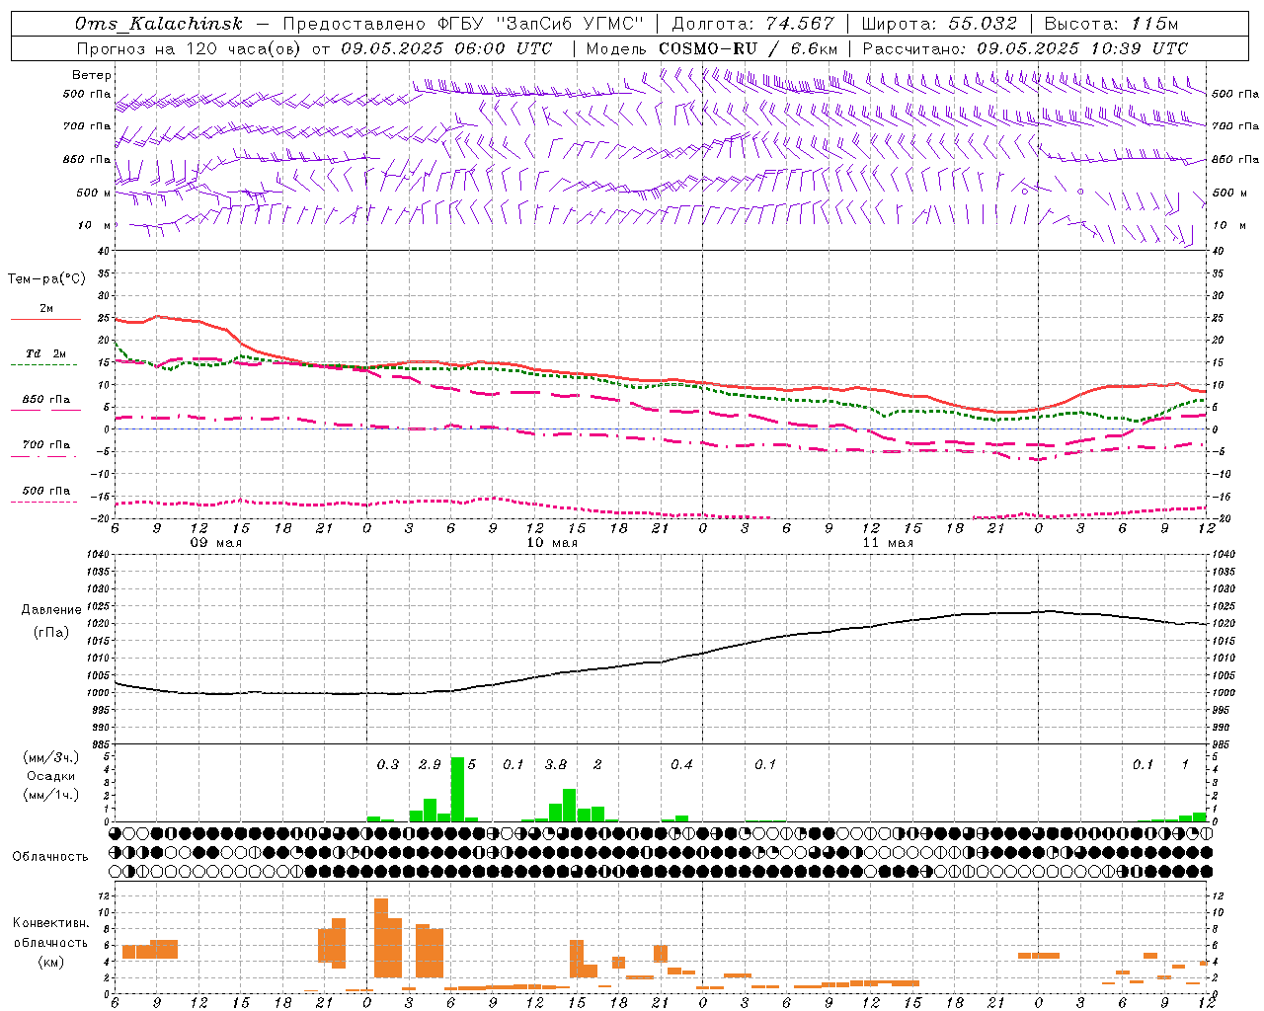Click the 'Облачность' cloud cover label
1264x1011 pixels.
coord(50,857)
